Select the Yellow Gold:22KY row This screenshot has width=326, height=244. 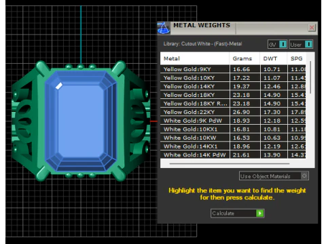point(233,112)
